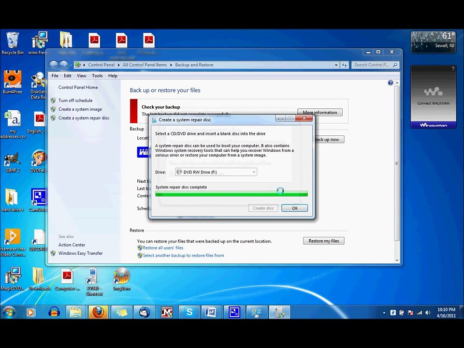464x348 pixels.
Task: Click the Back navigation arrow button
Action: click(x=54, y=65)
